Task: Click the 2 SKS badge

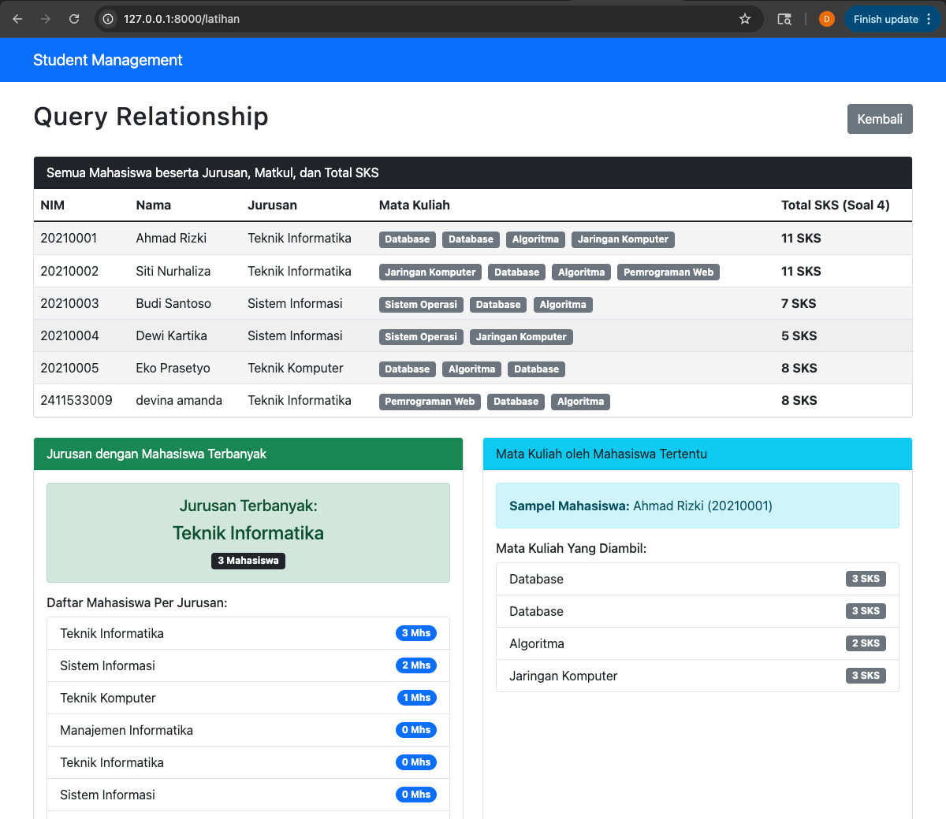Action: pos(866,643)
